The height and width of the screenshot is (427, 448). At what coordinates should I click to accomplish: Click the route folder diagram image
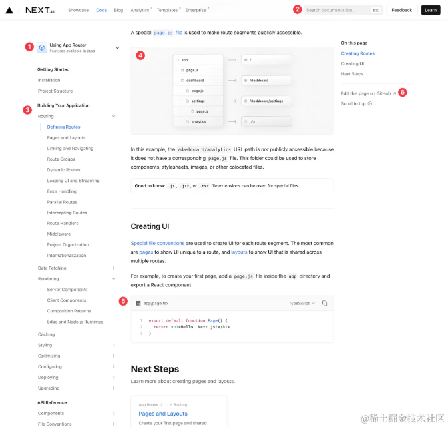232,91
